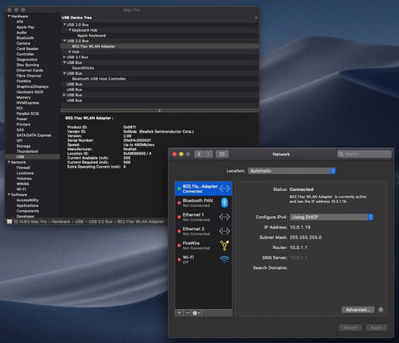
Task: Click red status dot beside FireWire
Action: pos(180,245)
